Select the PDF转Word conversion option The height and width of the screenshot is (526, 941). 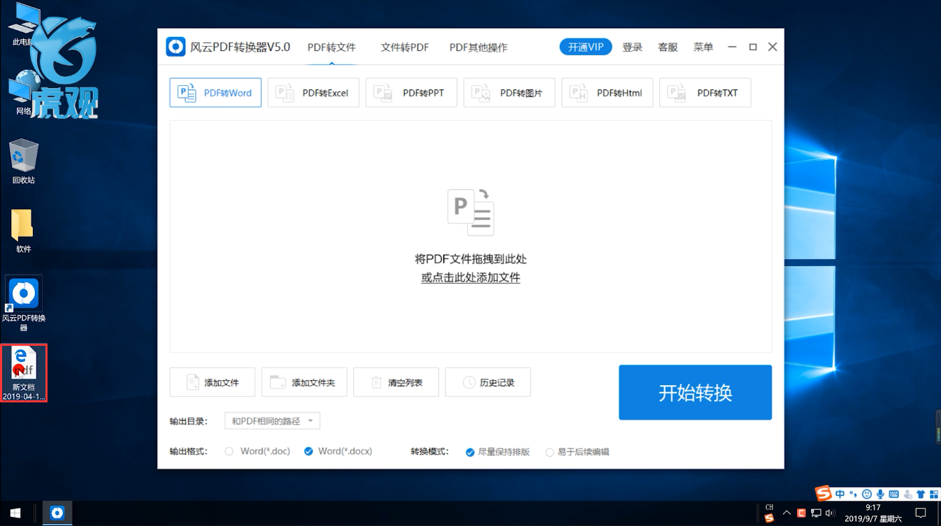pos(215,93)
